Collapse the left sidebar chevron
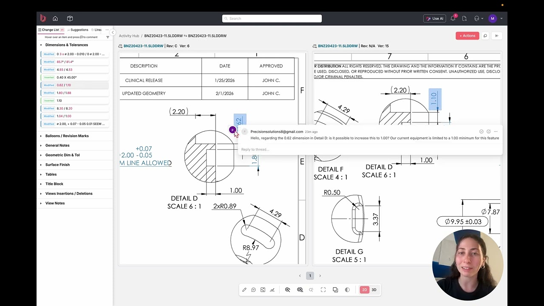This screenshot has height=306, width=544. (x=113, y=33)
